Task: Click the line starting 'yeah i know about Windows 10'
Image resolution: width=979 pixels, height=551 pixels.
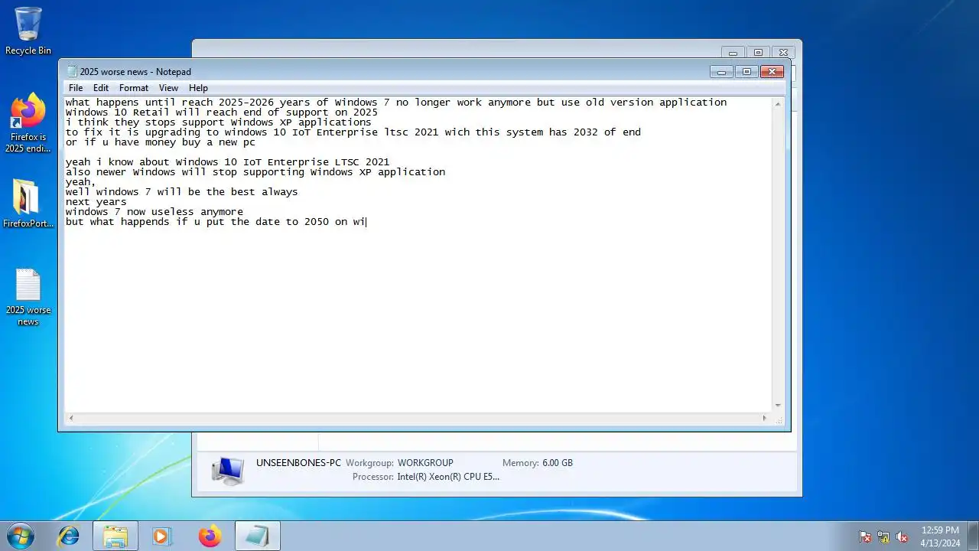Action: pos(228,162)
